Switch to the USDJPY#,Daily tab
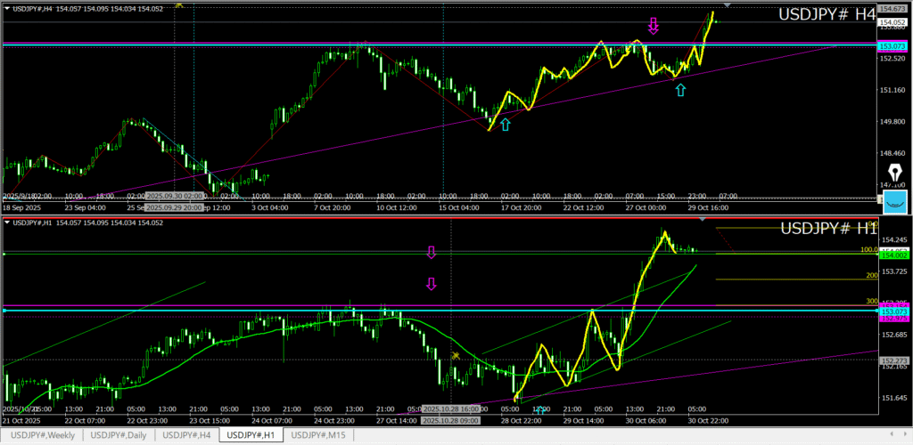Screen dimensions: 913x445 point(119,434)
